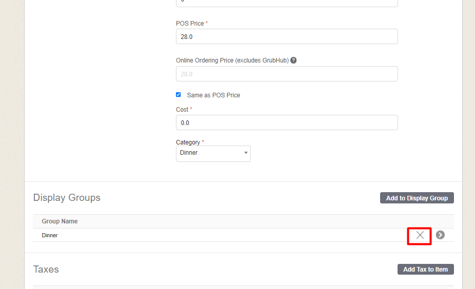Image resolution: width=475 pixels, height=289 pixels.
Task: Click the partially visible field above POS Price
Action: 287,3
